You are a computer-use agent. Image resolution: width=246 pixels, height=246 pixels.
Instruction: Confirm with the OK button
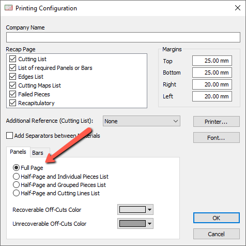(x=217, y=218)
